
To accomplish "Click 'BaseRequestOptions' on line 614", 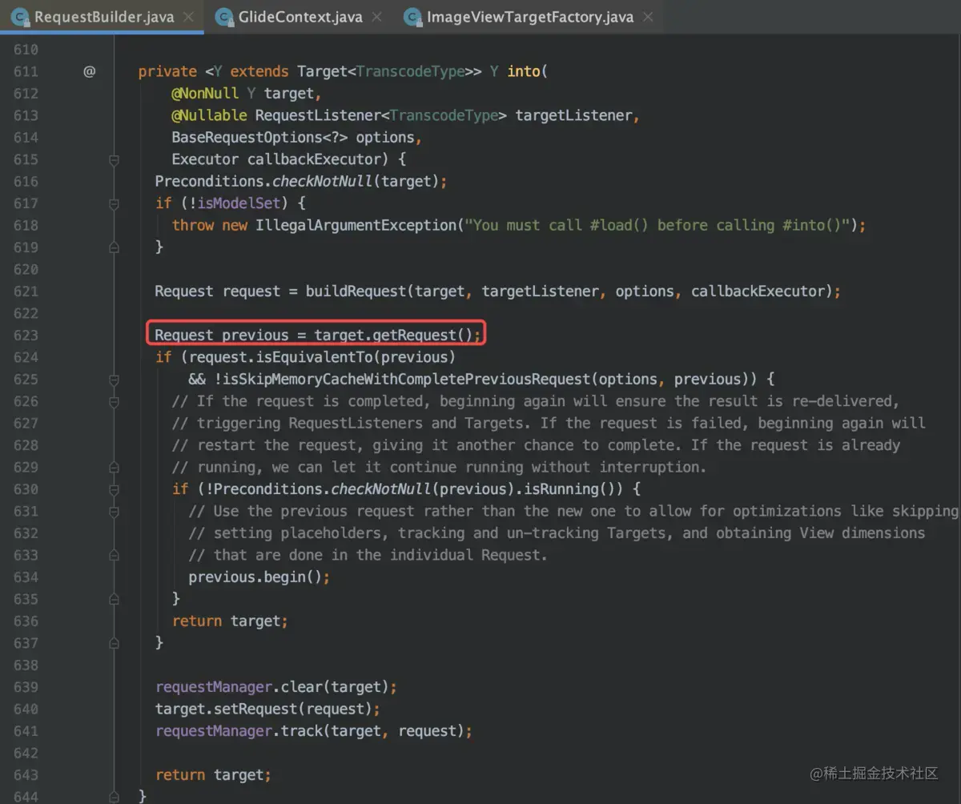I will click(x=247, y=137).
